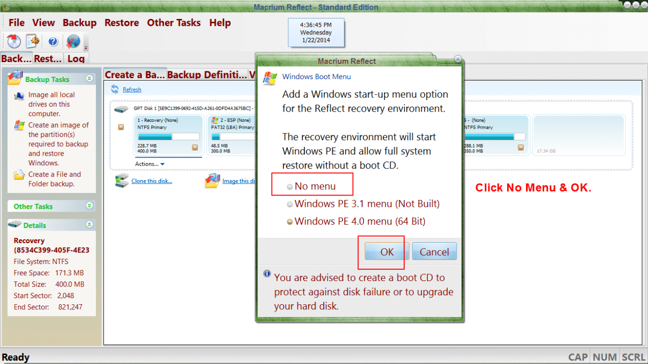
Task: Click the blue info icon in the dialog
Action: (x=267, y=274)
